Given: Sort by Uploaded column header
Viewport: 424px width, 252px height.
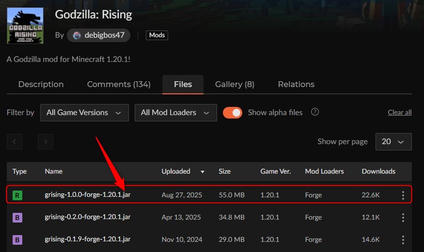Looking at the screenshot, I should (176, 171).
